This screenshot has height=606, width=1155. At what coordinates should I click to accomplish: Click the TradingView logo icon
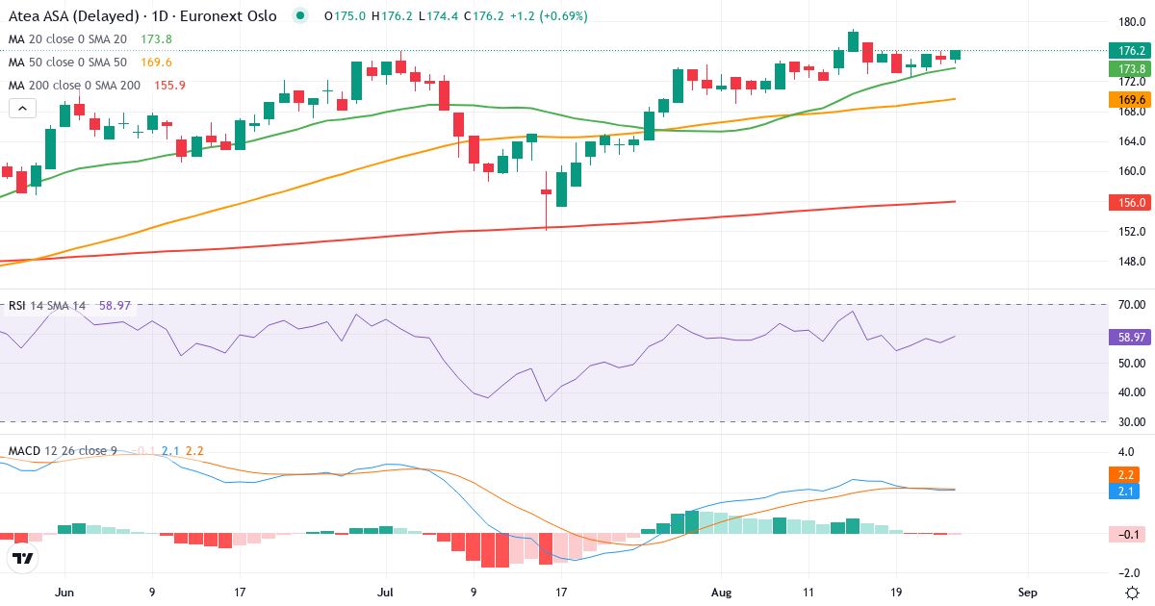click(x=22, y=557)
